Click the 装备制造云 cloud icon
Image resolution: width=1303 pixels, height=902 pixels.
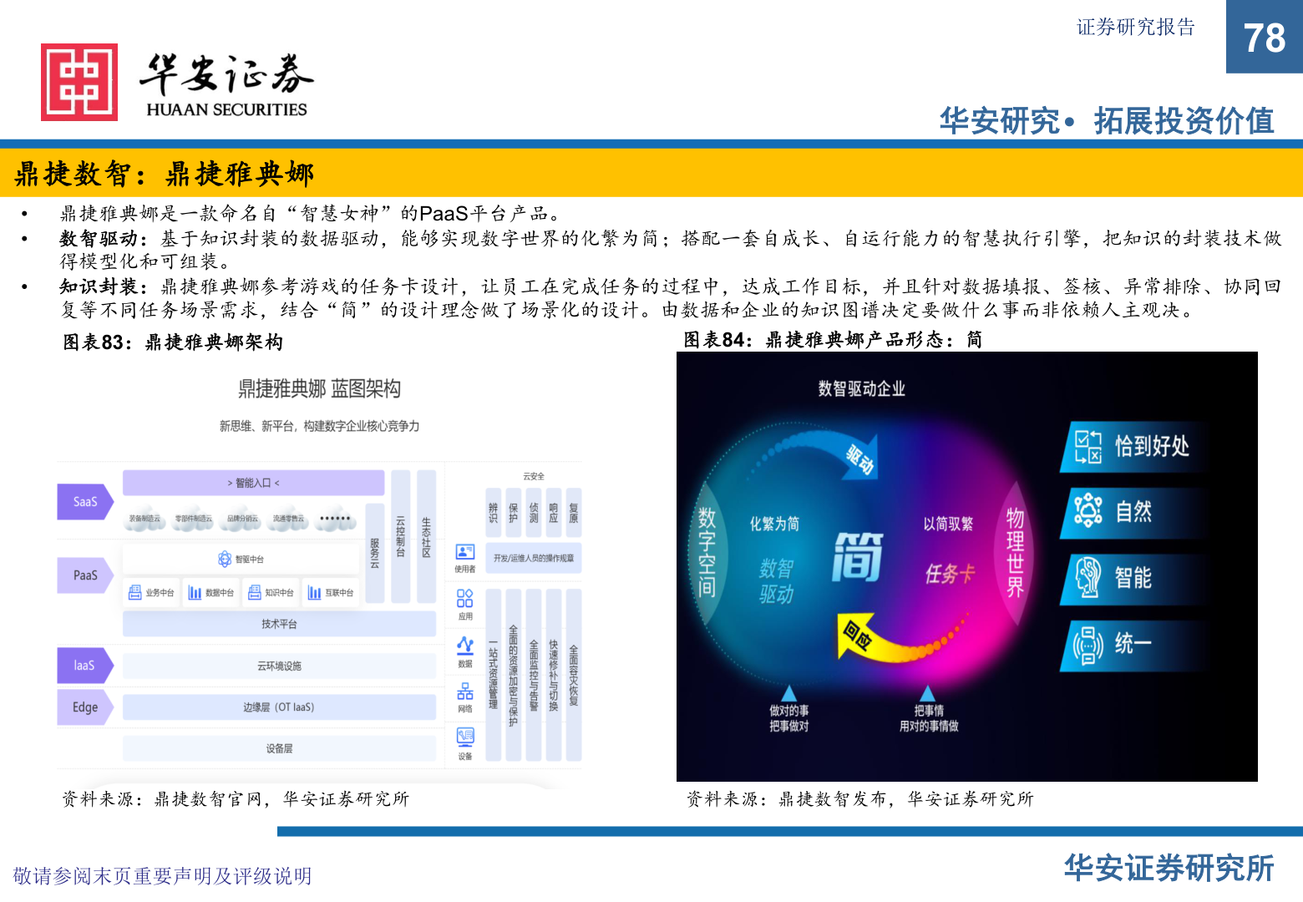144,518
